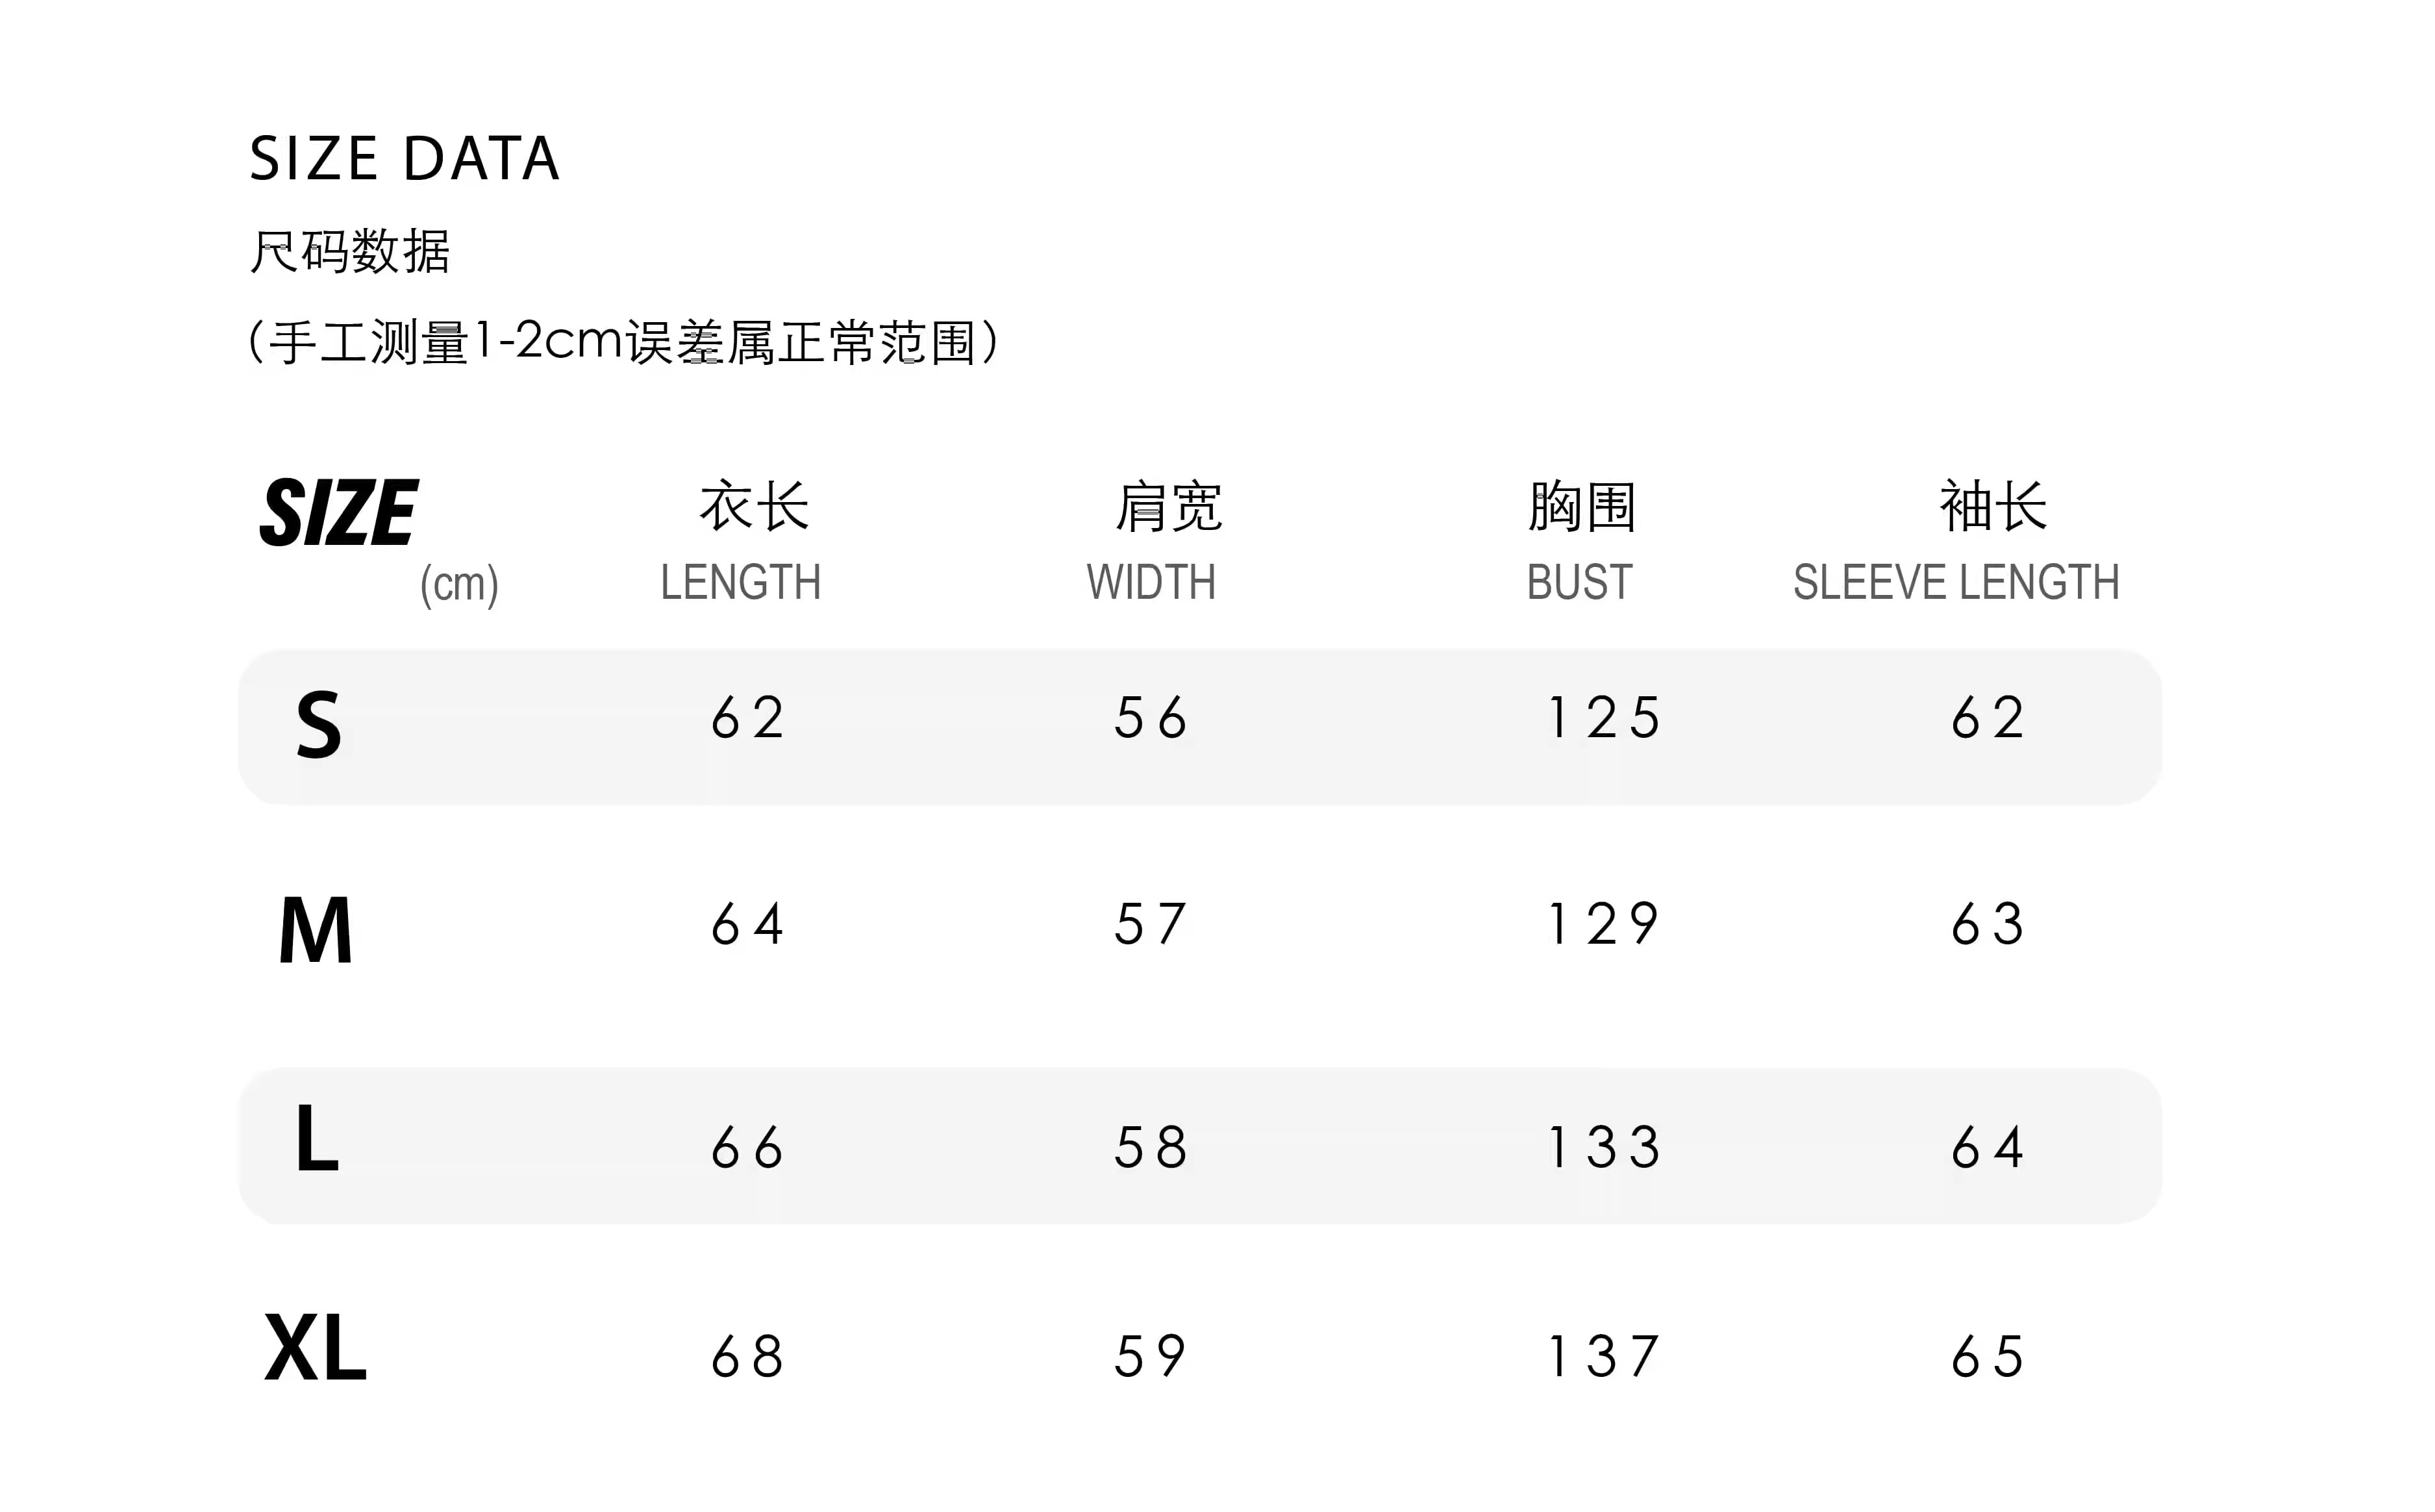Select the M size row label

pyautogui.click(x=316, y=930)
